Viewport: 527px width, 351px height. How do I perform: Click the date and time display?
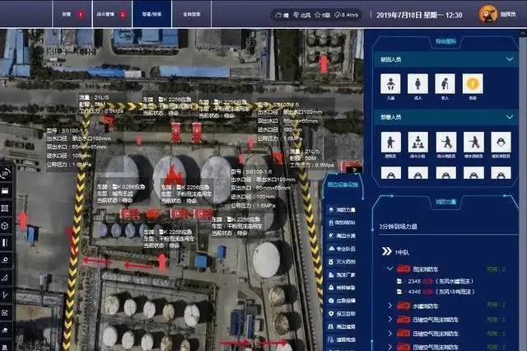pyautogui.click(x=419, y=15)
